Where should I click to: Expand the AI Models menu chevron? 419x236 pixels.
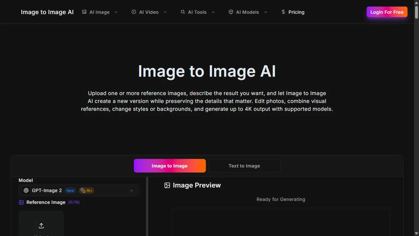coord(265,12)
